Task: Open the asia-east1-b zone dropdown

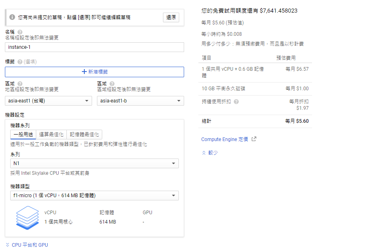Action: point(140,101)
